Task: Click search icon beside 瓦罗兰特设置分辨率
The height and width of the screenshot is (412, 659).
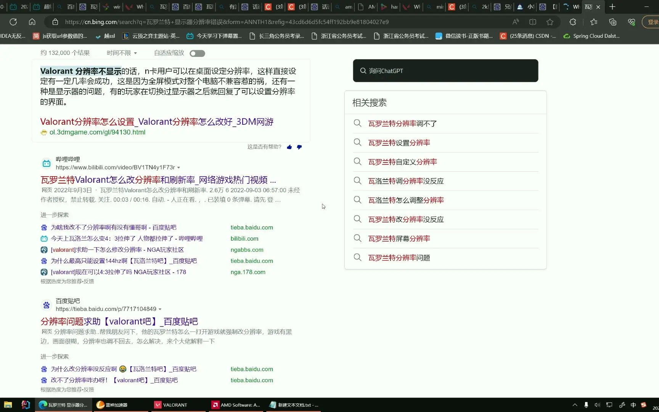Action: (x=357, y=142)
